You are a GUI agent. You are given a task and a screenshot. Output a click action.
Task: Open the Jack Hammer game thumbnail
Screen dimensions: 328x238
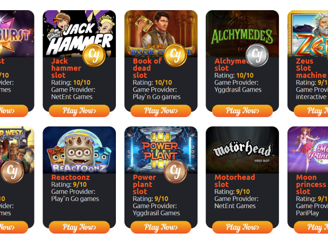pyautogui.click(x=79, y=34)
